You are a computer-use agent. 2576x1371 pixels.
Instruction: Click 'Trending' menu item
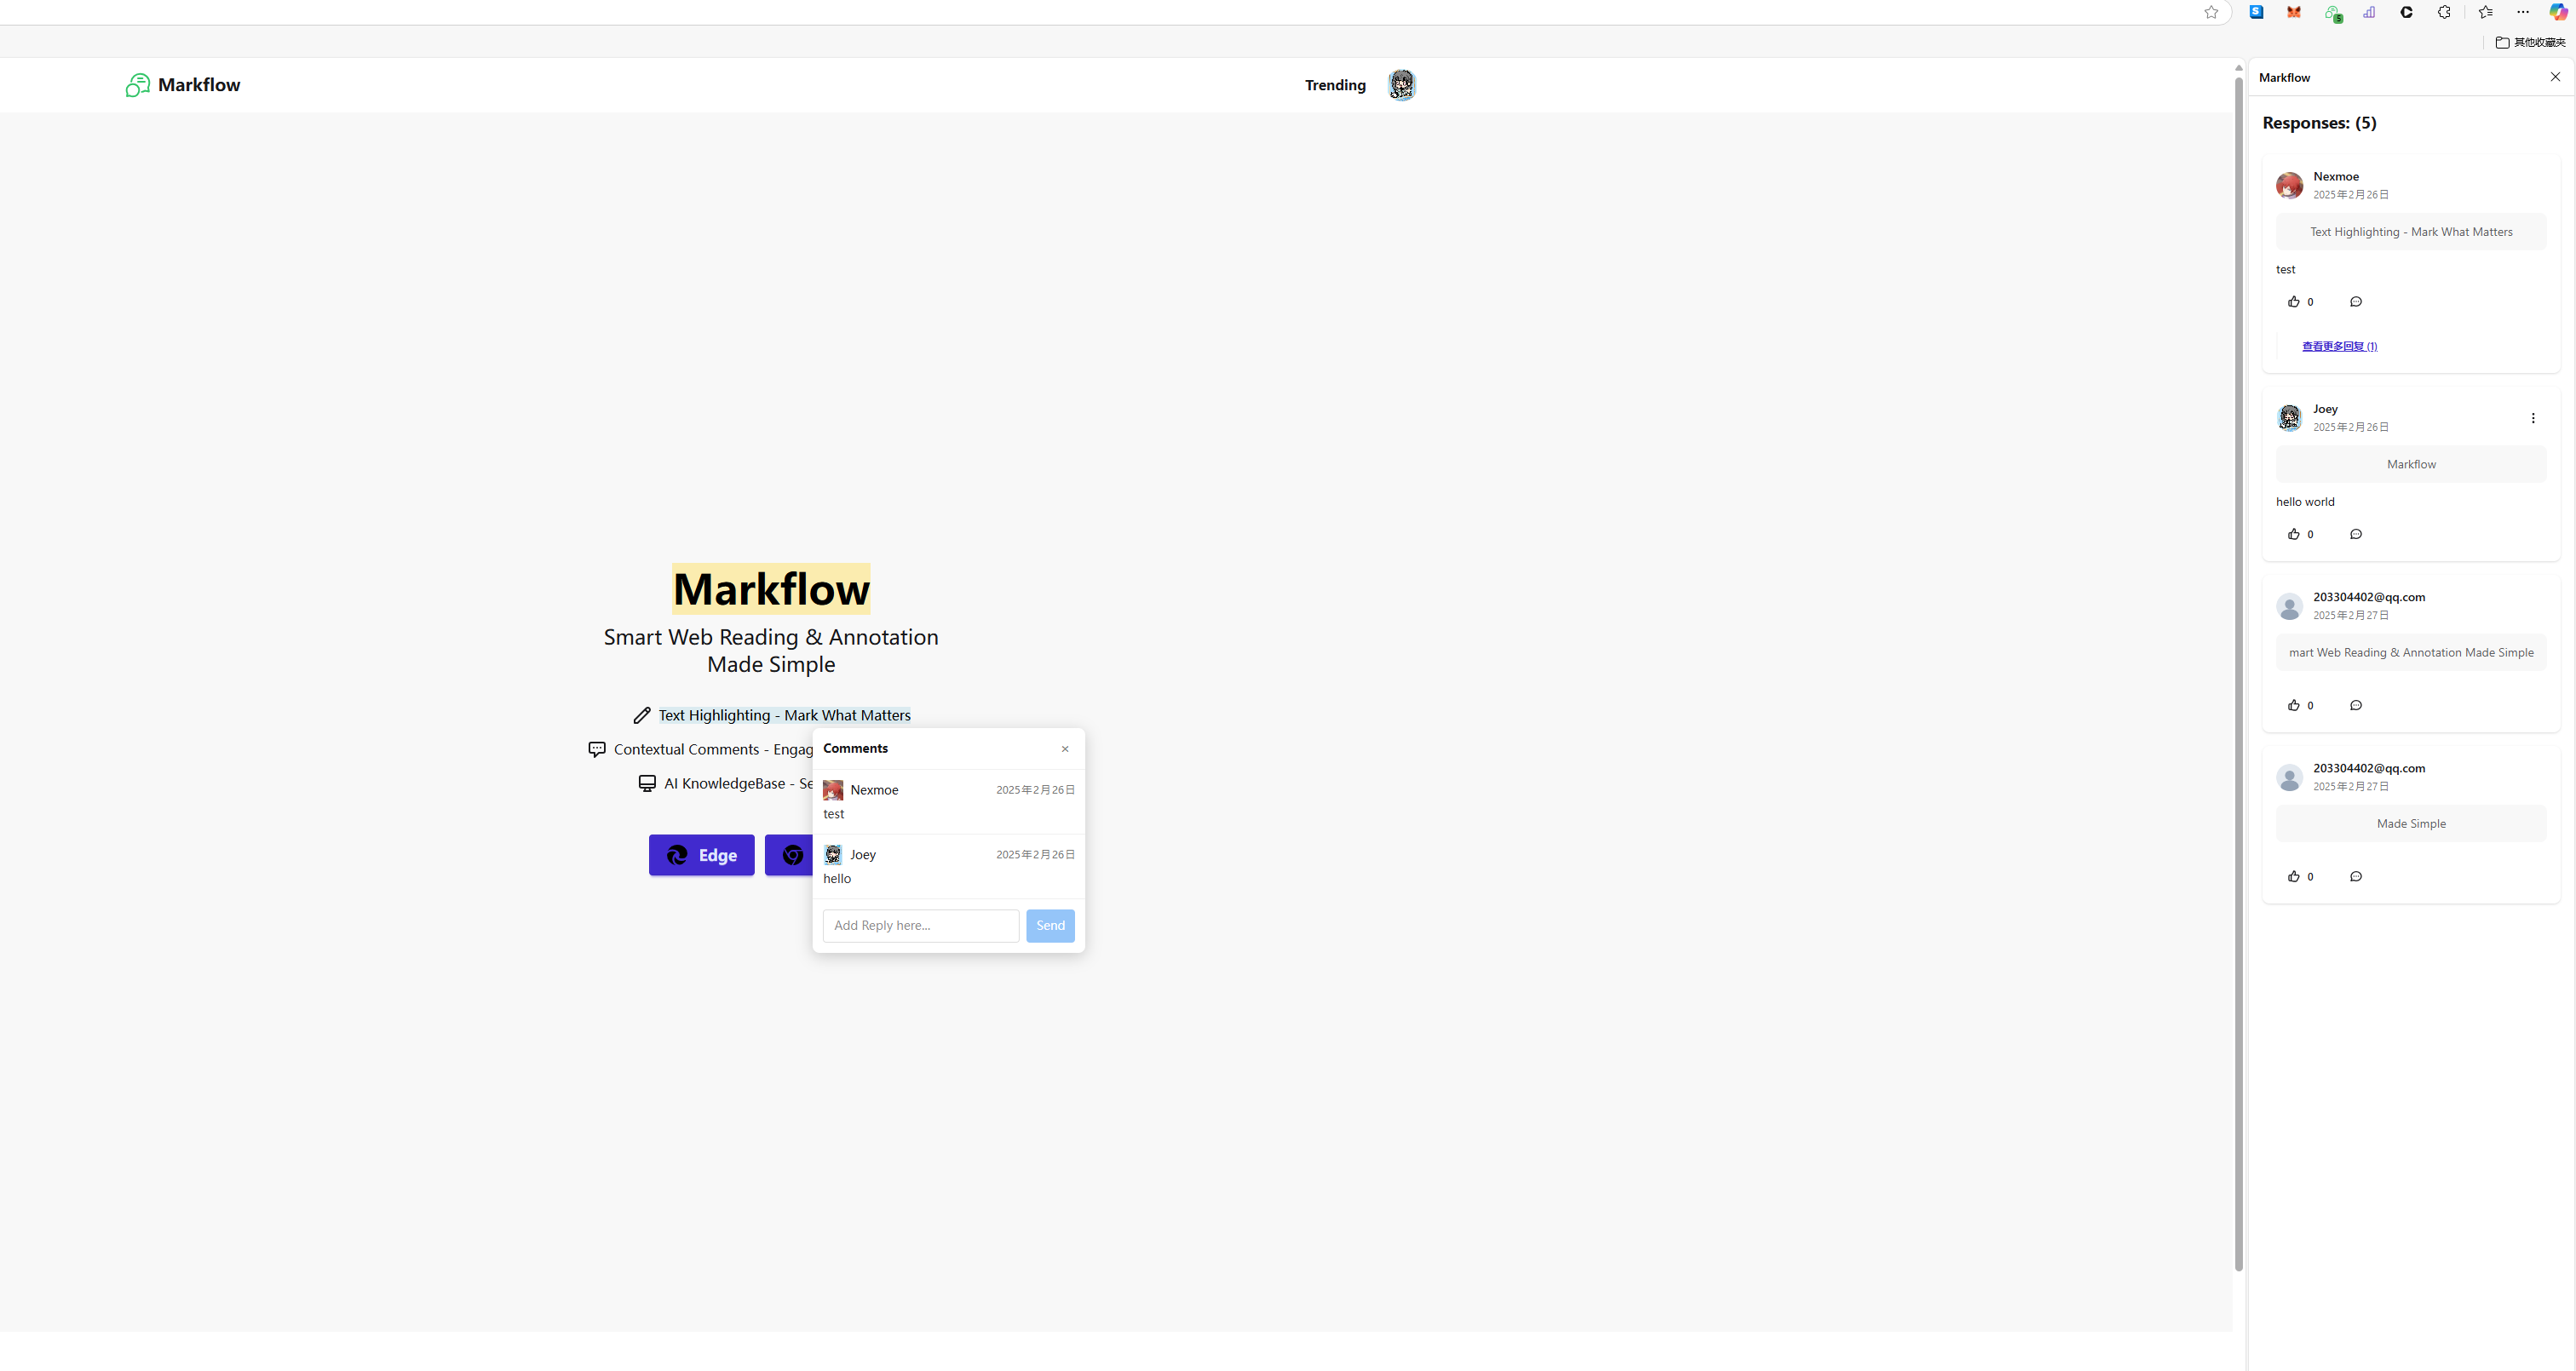pos(1334,83)
